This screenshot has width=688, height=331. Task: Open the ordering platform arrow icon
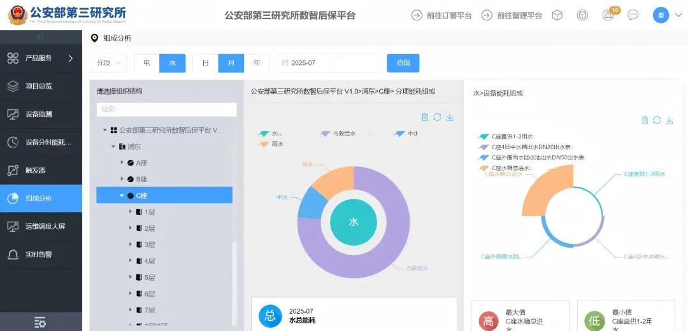click(417, 15)
